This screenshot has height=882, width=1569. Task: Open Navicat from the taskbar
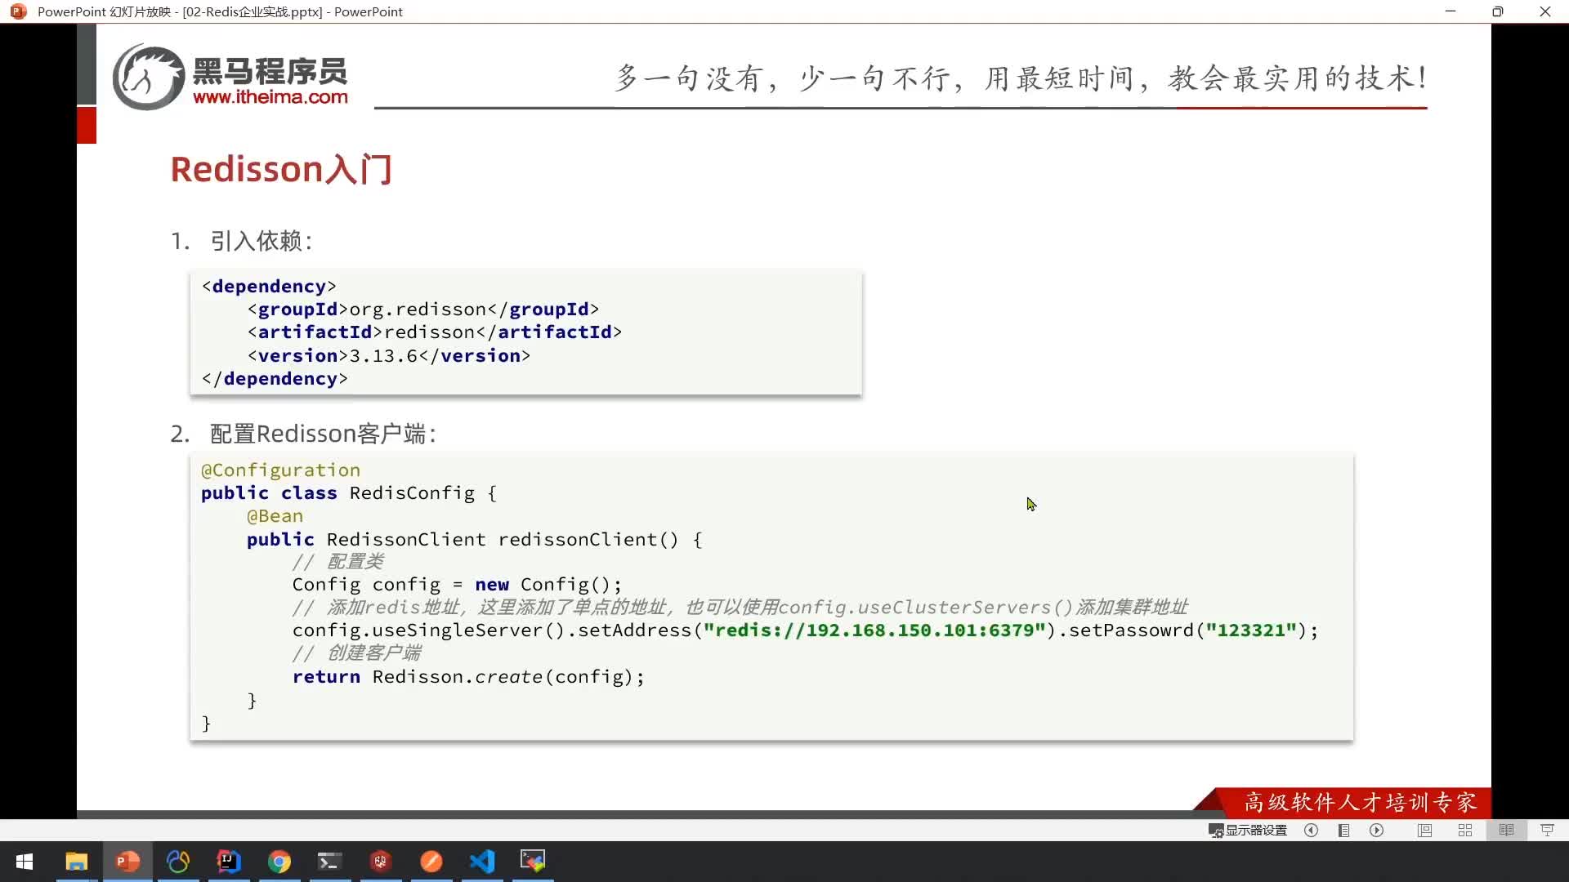[178, 862]
